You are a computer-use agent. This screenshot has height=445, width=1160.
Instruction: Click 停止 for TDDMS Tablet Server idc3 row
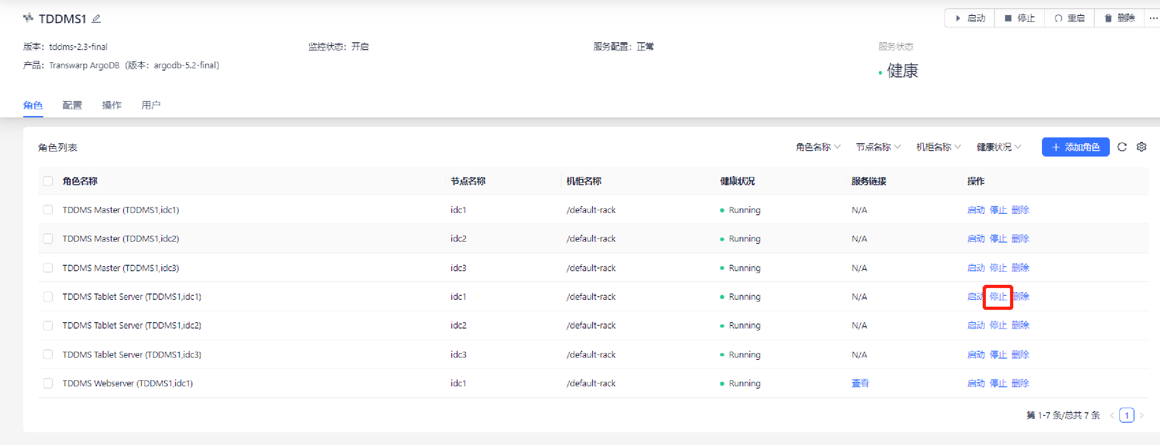click(x=998, y=354)
